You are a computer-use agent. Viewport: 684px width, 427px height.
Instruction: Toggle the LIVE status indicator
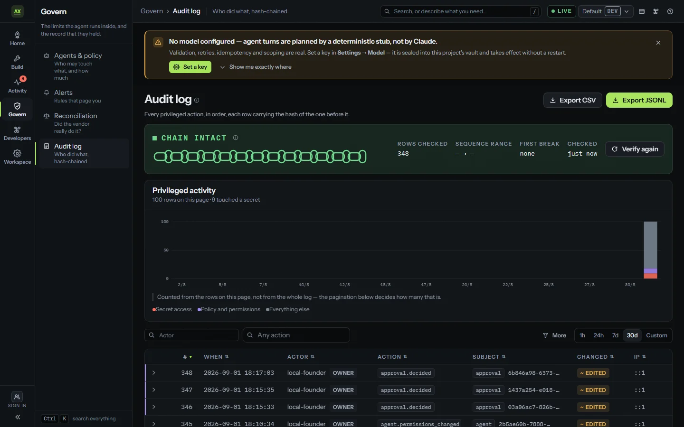(x=561, y=11)
